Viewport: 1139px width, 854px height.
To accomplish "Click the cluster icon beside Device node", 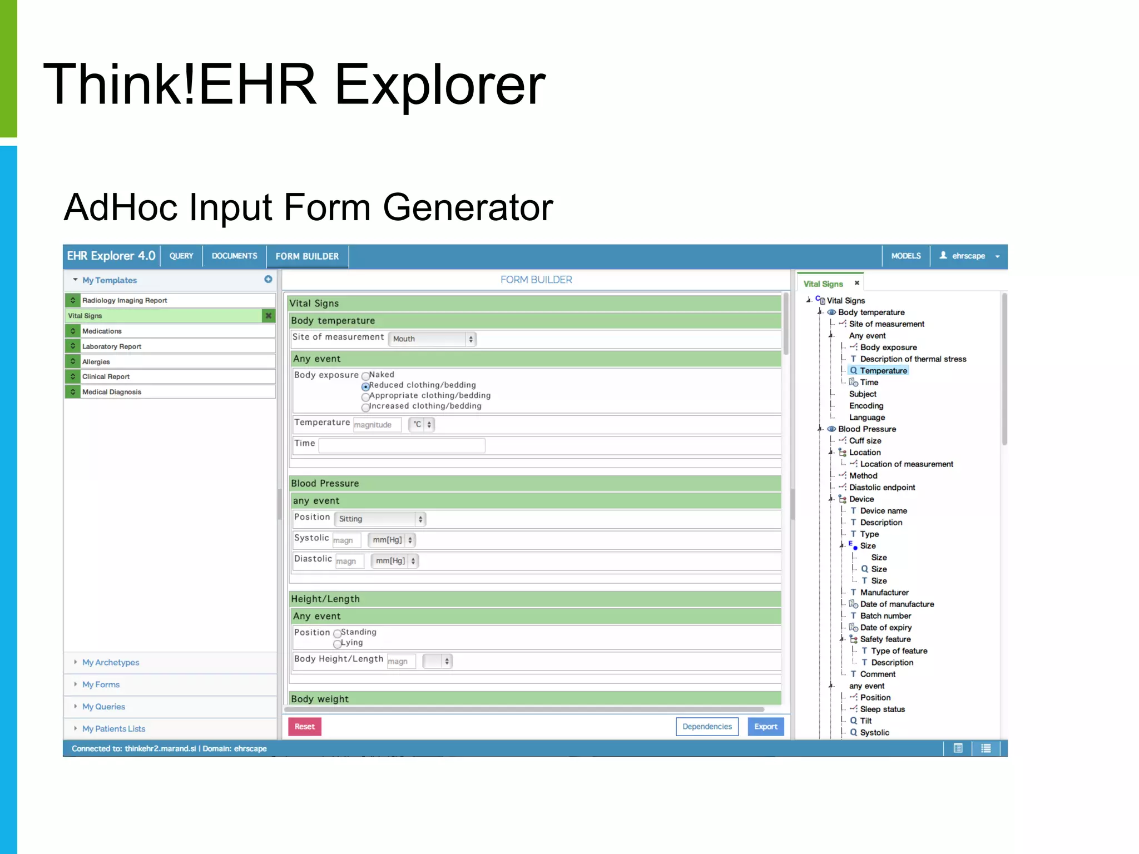I will coord(843,499).
